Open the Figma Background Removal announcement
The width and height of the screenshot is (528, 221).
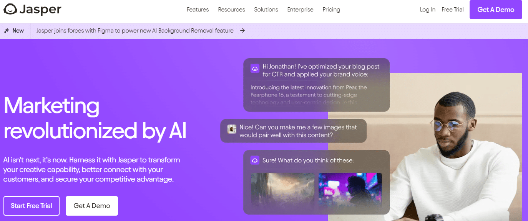[x=135, y=31]
